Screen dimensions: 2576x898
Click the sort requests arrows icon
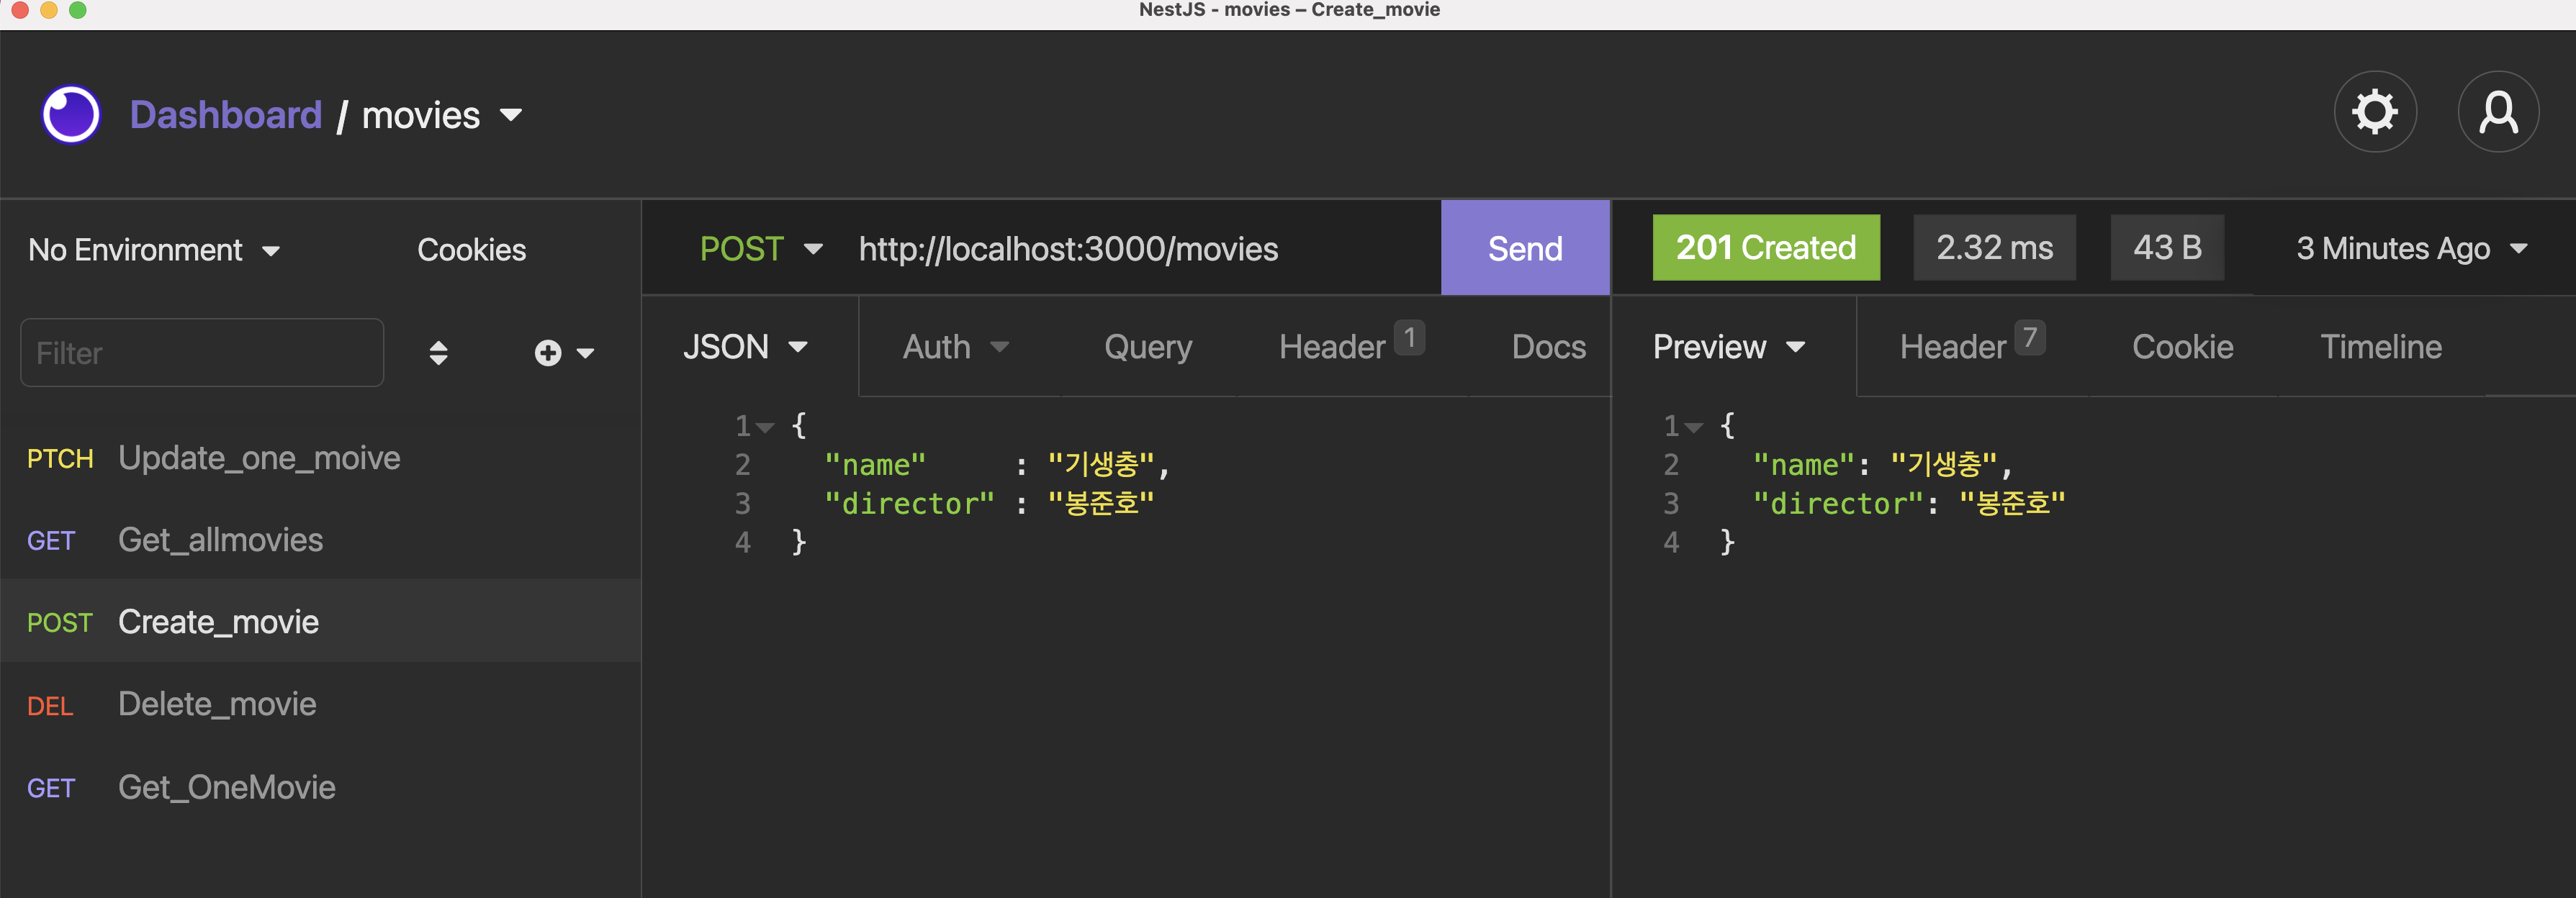pos(438,353)
